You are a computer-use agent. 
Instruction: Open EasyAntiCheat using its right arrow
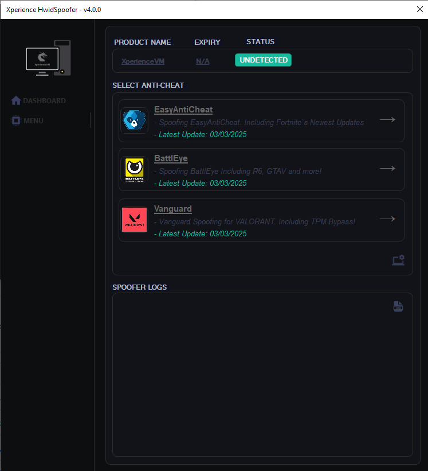(387, 119)
